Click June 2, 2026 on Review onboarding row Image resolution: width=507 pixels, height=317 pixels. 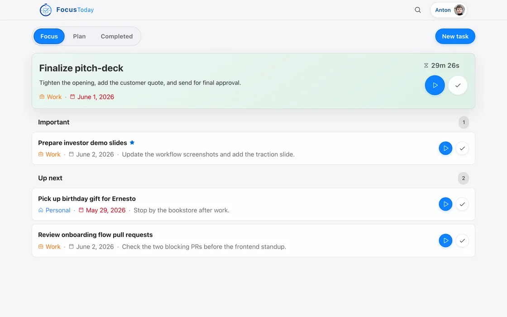point(95,246)
